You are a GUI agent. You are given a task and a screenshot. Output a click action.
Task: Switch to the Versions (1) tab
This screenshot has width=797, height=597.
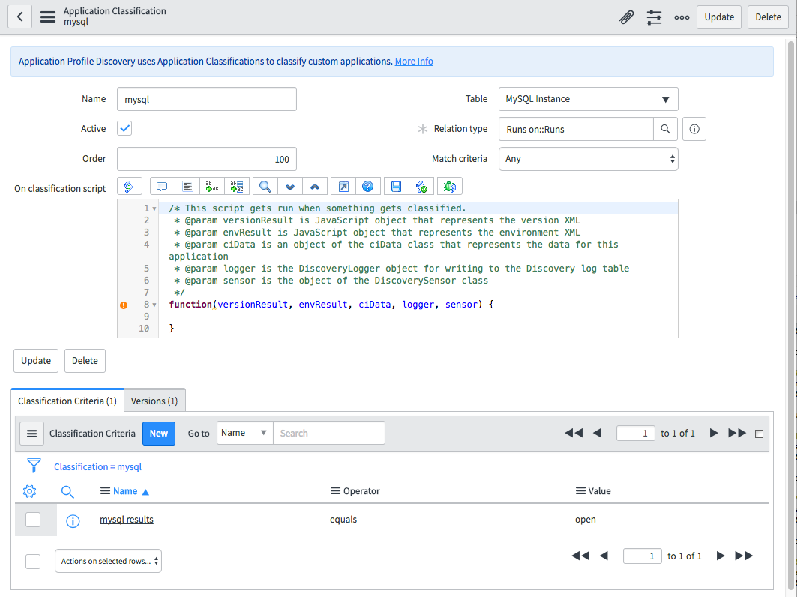(154, 400)
